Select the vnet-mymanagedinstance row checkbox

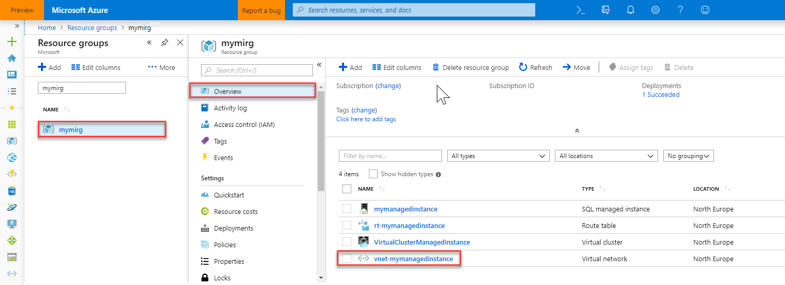[x=347, y=259]
